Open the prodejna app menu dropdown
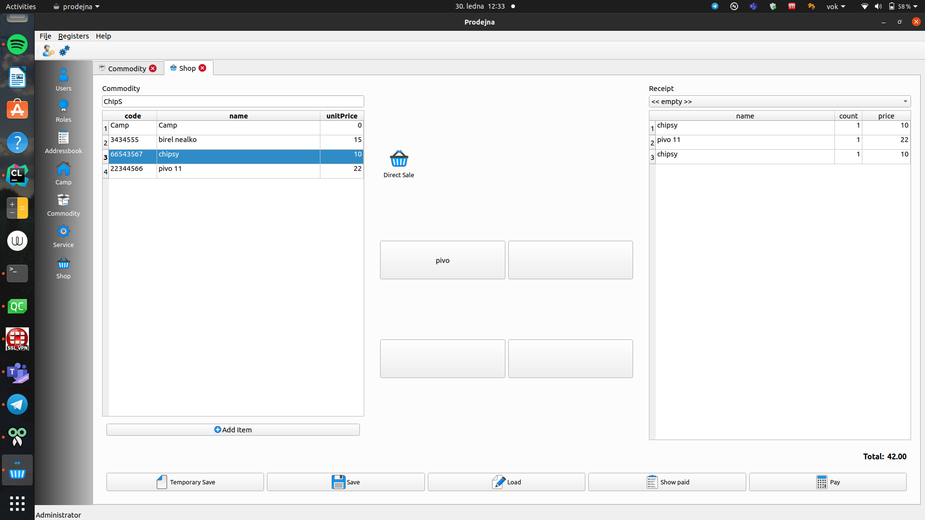Viewport: 925px width, 520px height. [x=77, y=6]
